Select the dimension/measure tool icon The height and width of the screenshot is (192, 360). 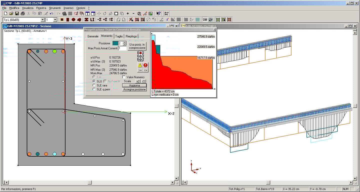[166, 13]
